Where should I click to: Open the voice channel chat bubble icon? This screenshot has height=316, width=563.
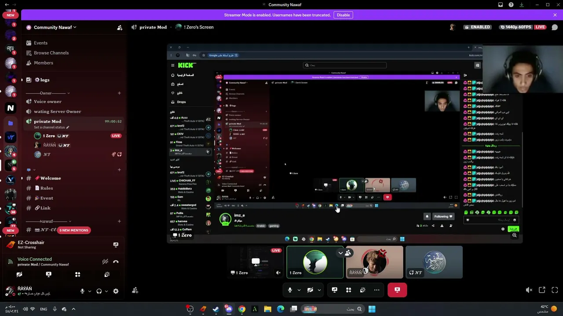(555, 27)
